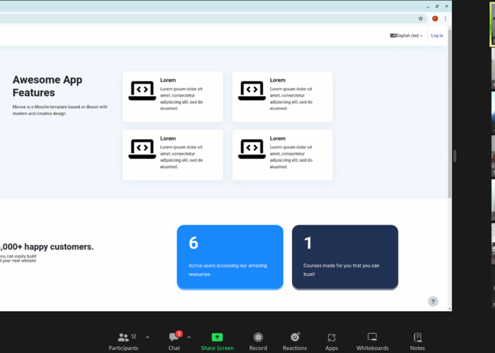
Task: Expand the Participants options arrow
Action: (147, 337)
